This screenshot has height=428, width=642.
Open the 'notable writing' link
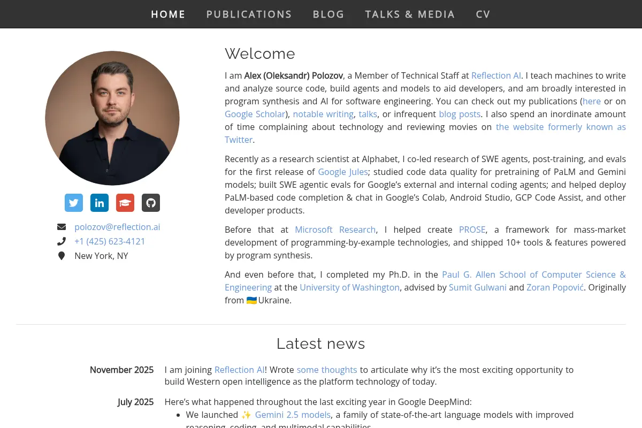point(323,114)
